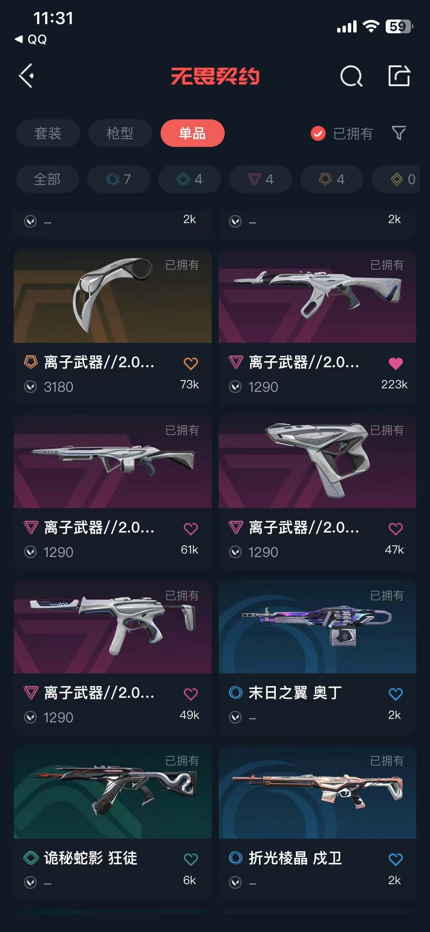Switch to the 枪型 tab
Image resolution: width=430 pixels, height=932 pixels.
(120, 133)
